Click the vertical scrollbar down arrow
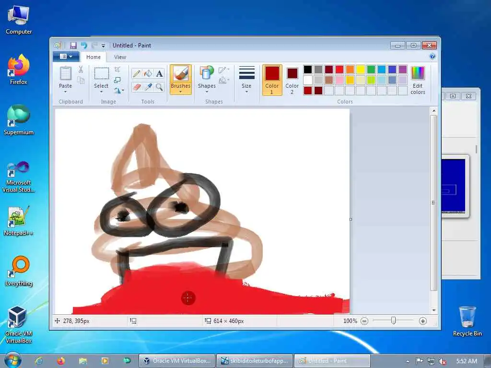This screenshot has width=491, height=368. pyautogui.click(x=433, y=310)
